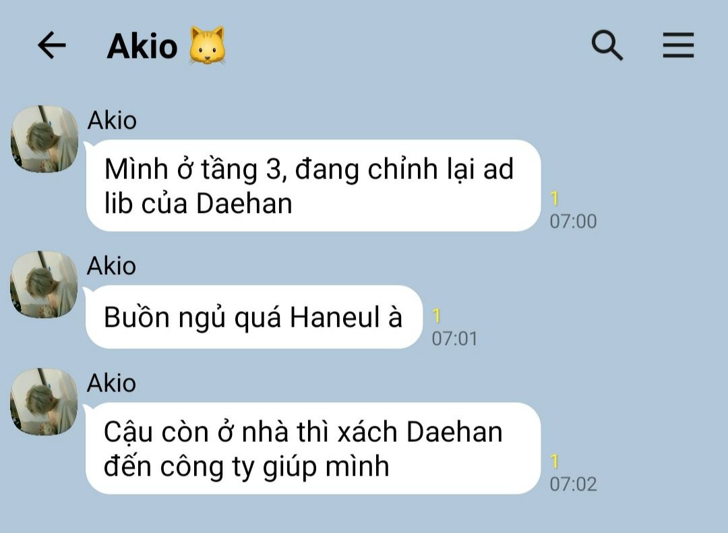Viewport: 728px width, 533px height.
Task: Tap the 07:02 timestamp
Action: [573, 484]
